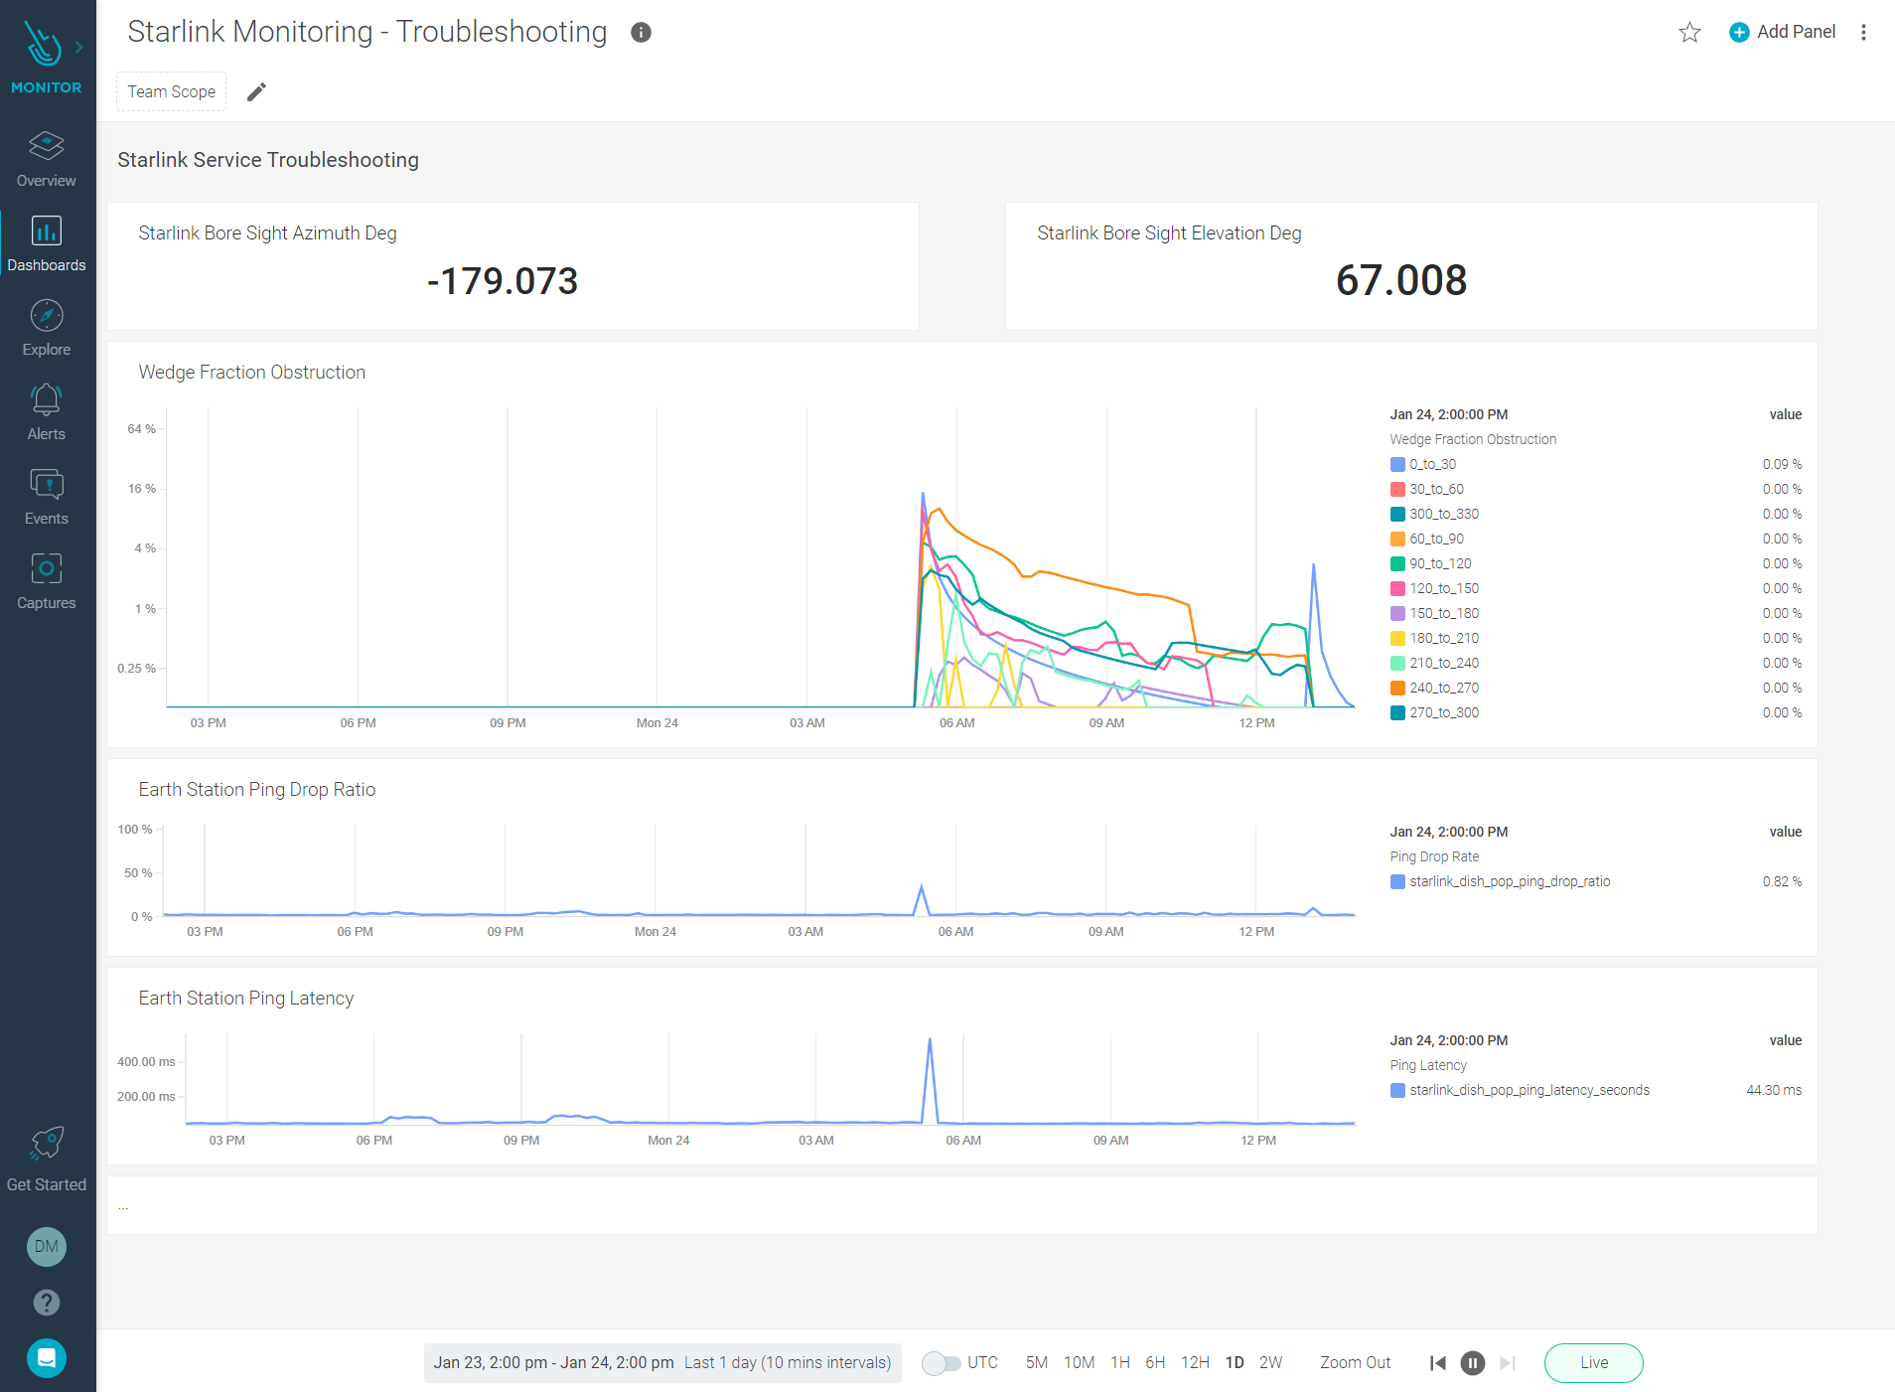Pause the live time navigation
This screenshot has width=1895, height=1392.
click(x=1473, y=1363)
